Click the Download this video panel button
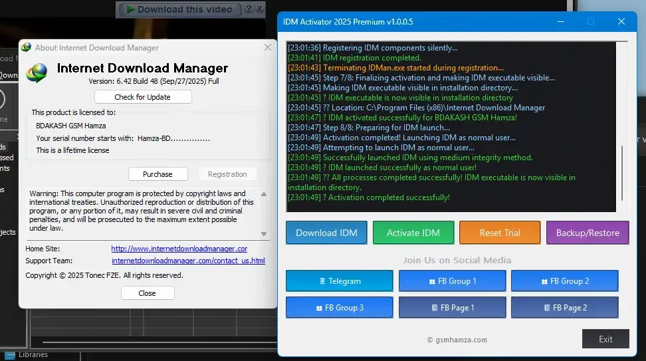 coord(179,9)
